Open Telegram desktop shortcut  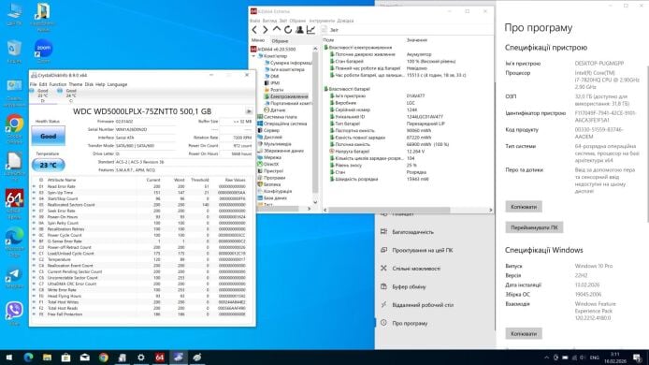click(x=14, y=278)
